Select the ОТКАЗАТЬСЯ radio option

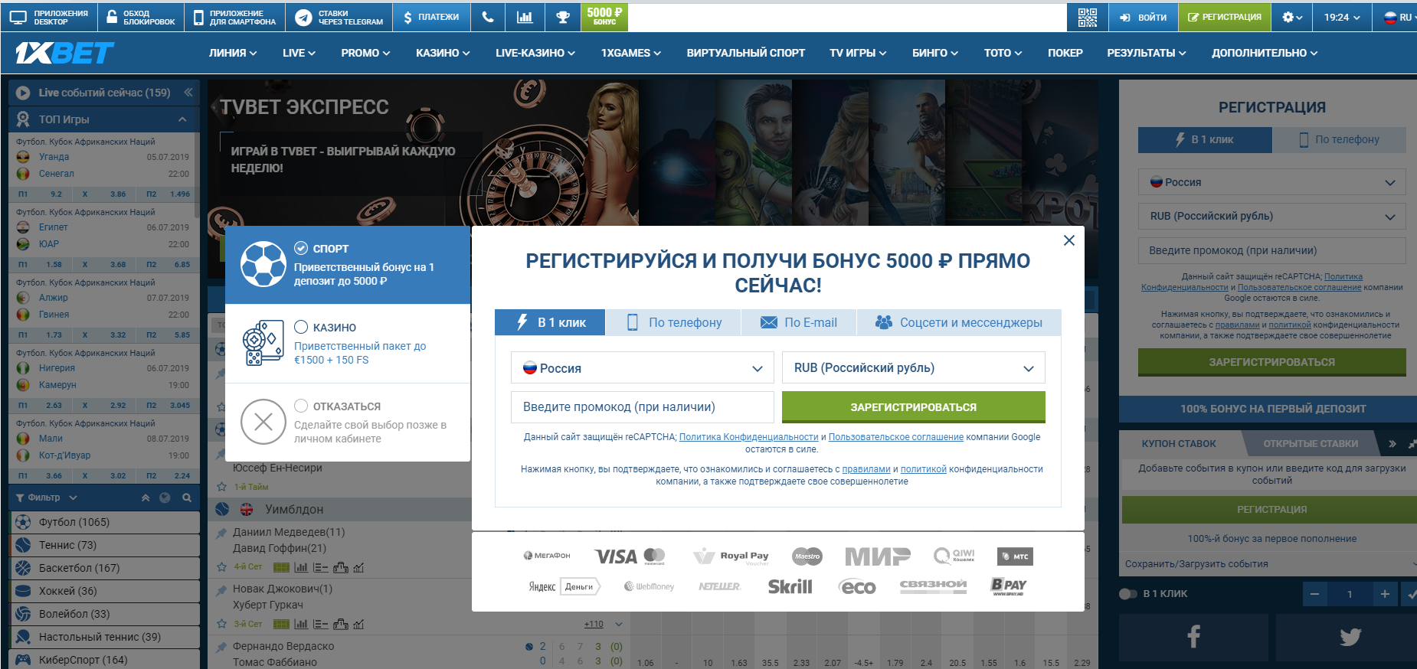[x=301, y=406]
